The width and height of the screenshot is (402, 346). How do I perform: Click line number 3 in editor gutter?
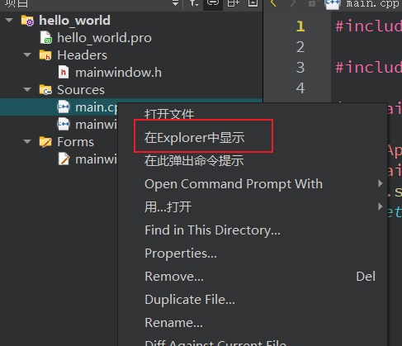(300, 68)
